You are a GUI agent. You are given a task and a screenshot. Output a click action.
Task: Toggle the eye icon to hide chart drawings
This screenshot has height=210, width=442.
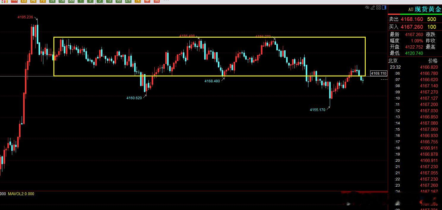[367, 7]
